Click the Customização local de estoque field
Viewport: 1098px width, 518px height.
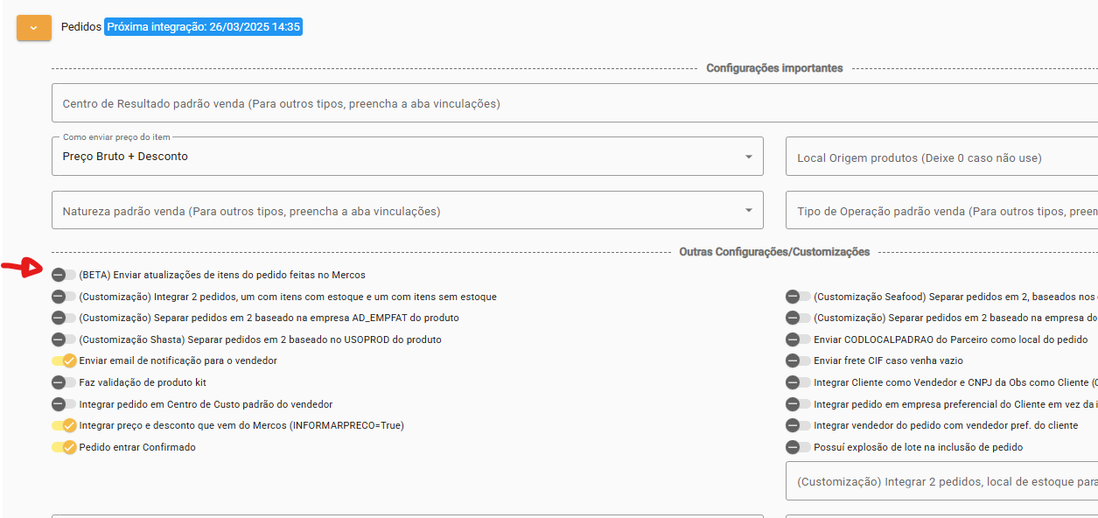[x=941, y=481]
